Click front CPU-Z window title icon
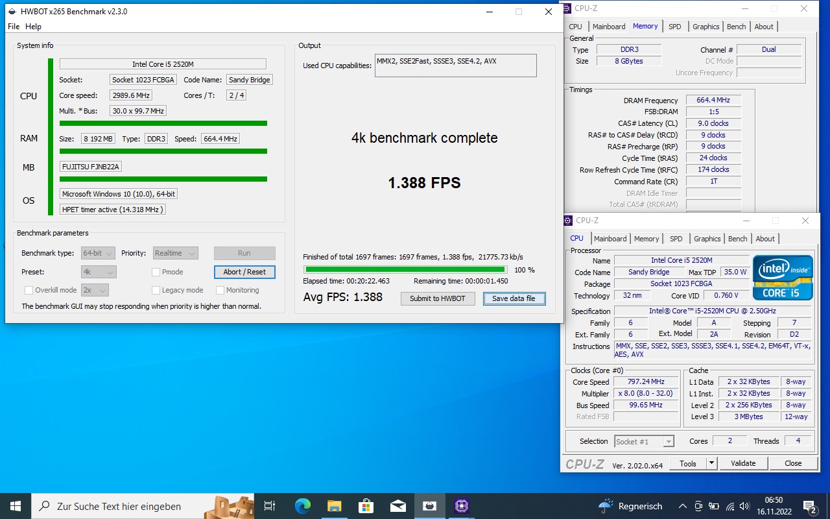 tap(569, 221)
